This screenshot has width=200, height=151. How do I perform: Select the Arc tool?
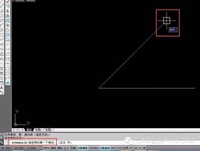click(2, 25)
